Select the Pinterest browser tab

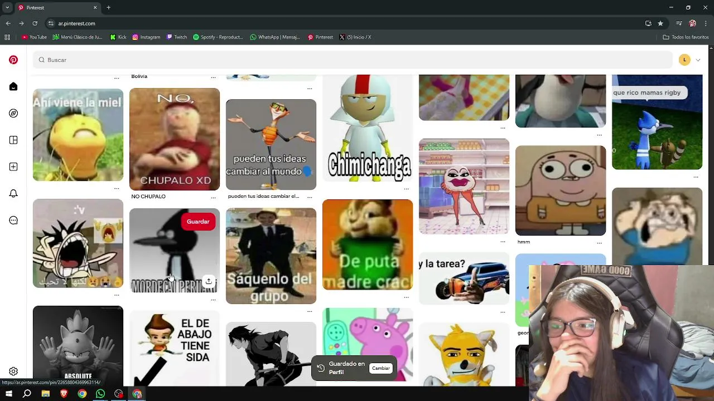[57, 8]
